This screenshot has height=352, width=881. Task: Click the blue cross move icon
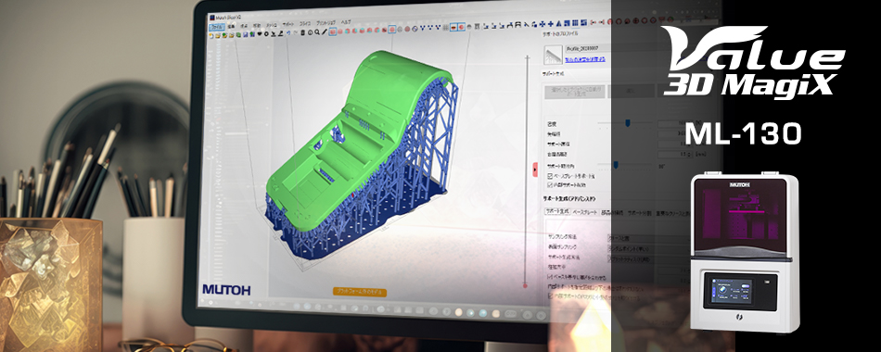(543, 24)
